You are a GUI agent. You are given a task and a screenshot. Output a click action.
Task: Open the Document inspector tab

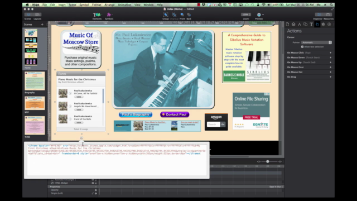(x=288, y=25)
